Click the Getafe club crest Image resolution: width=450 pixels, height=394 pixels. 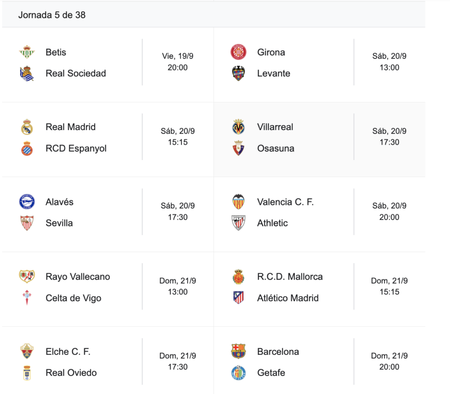pos(239,372)
